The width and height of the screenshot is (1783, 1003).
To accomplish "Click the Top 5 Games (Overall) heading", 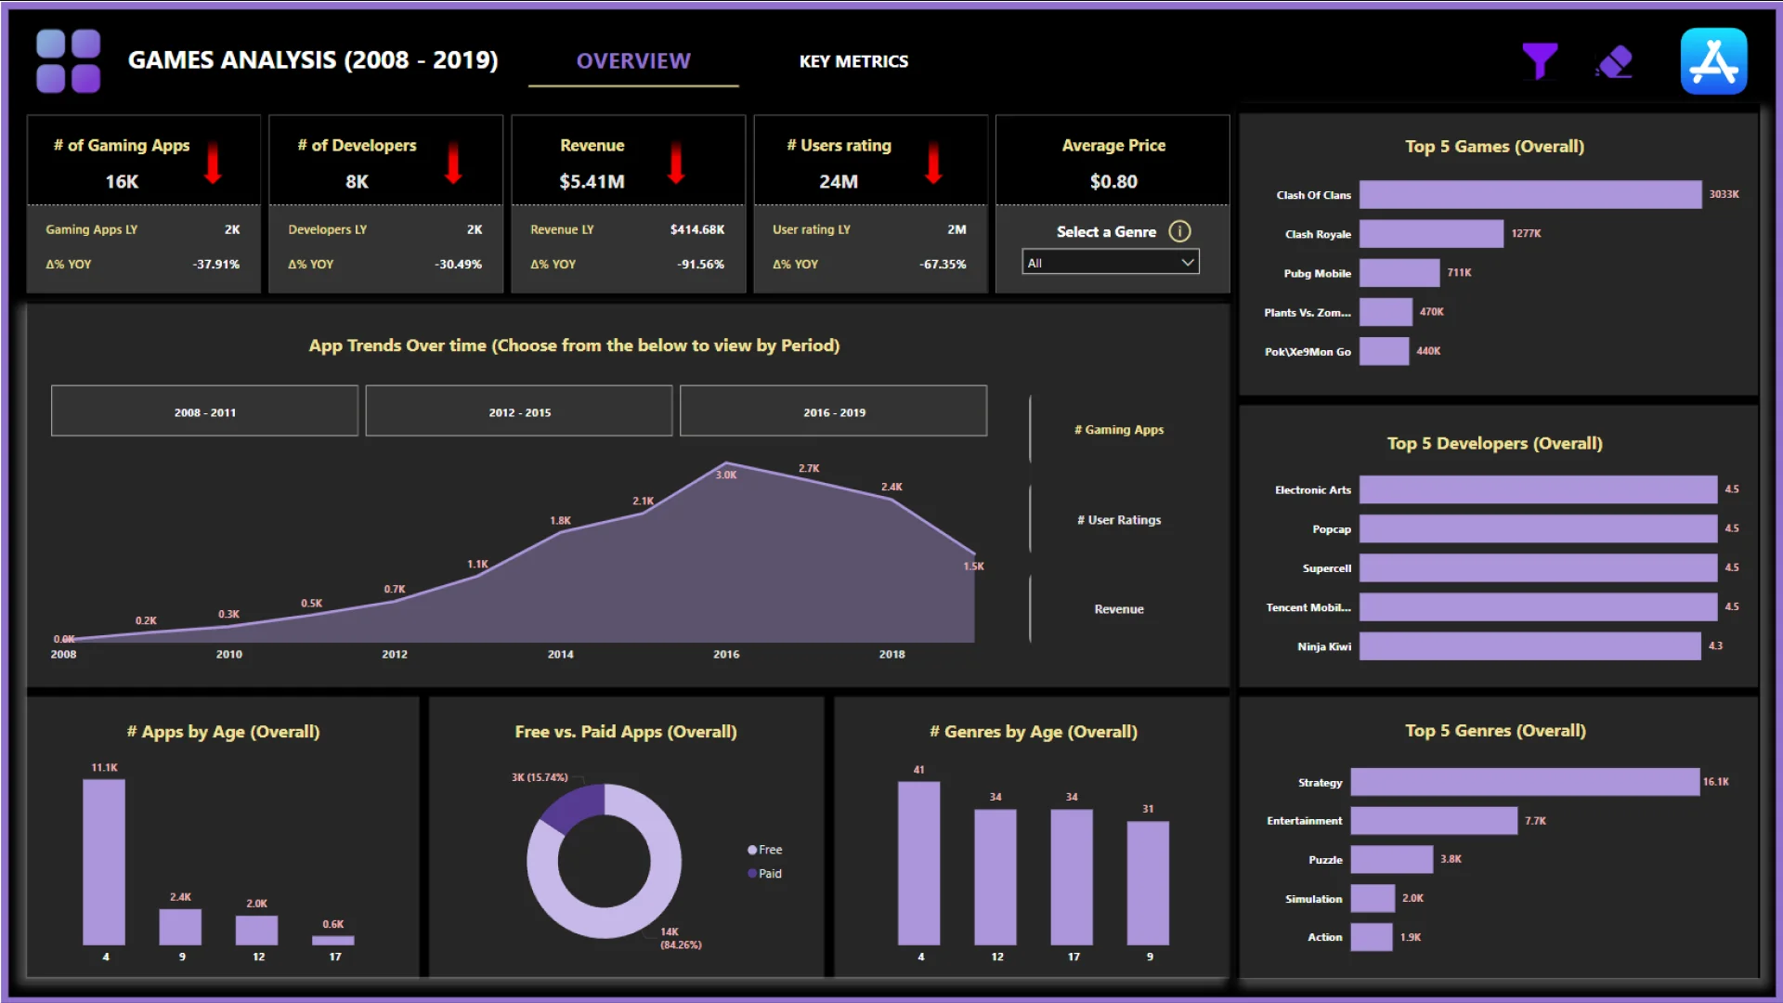I will click(x=1494, y=147).
